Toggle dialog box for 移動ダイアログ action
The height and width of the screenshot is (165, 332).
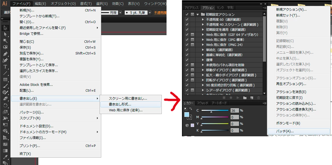(x=193, y=70)
